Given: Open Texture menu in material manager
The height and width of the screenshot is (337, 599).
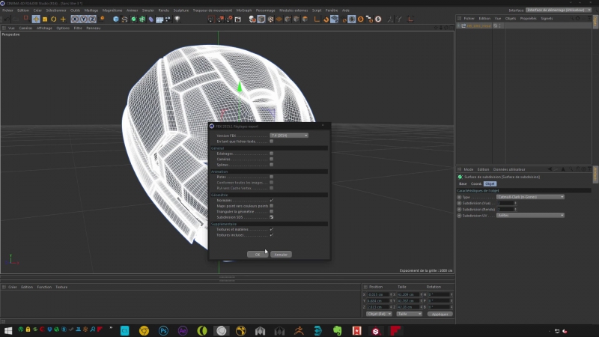Looking at the screenshot, I should tap(61, 287).
